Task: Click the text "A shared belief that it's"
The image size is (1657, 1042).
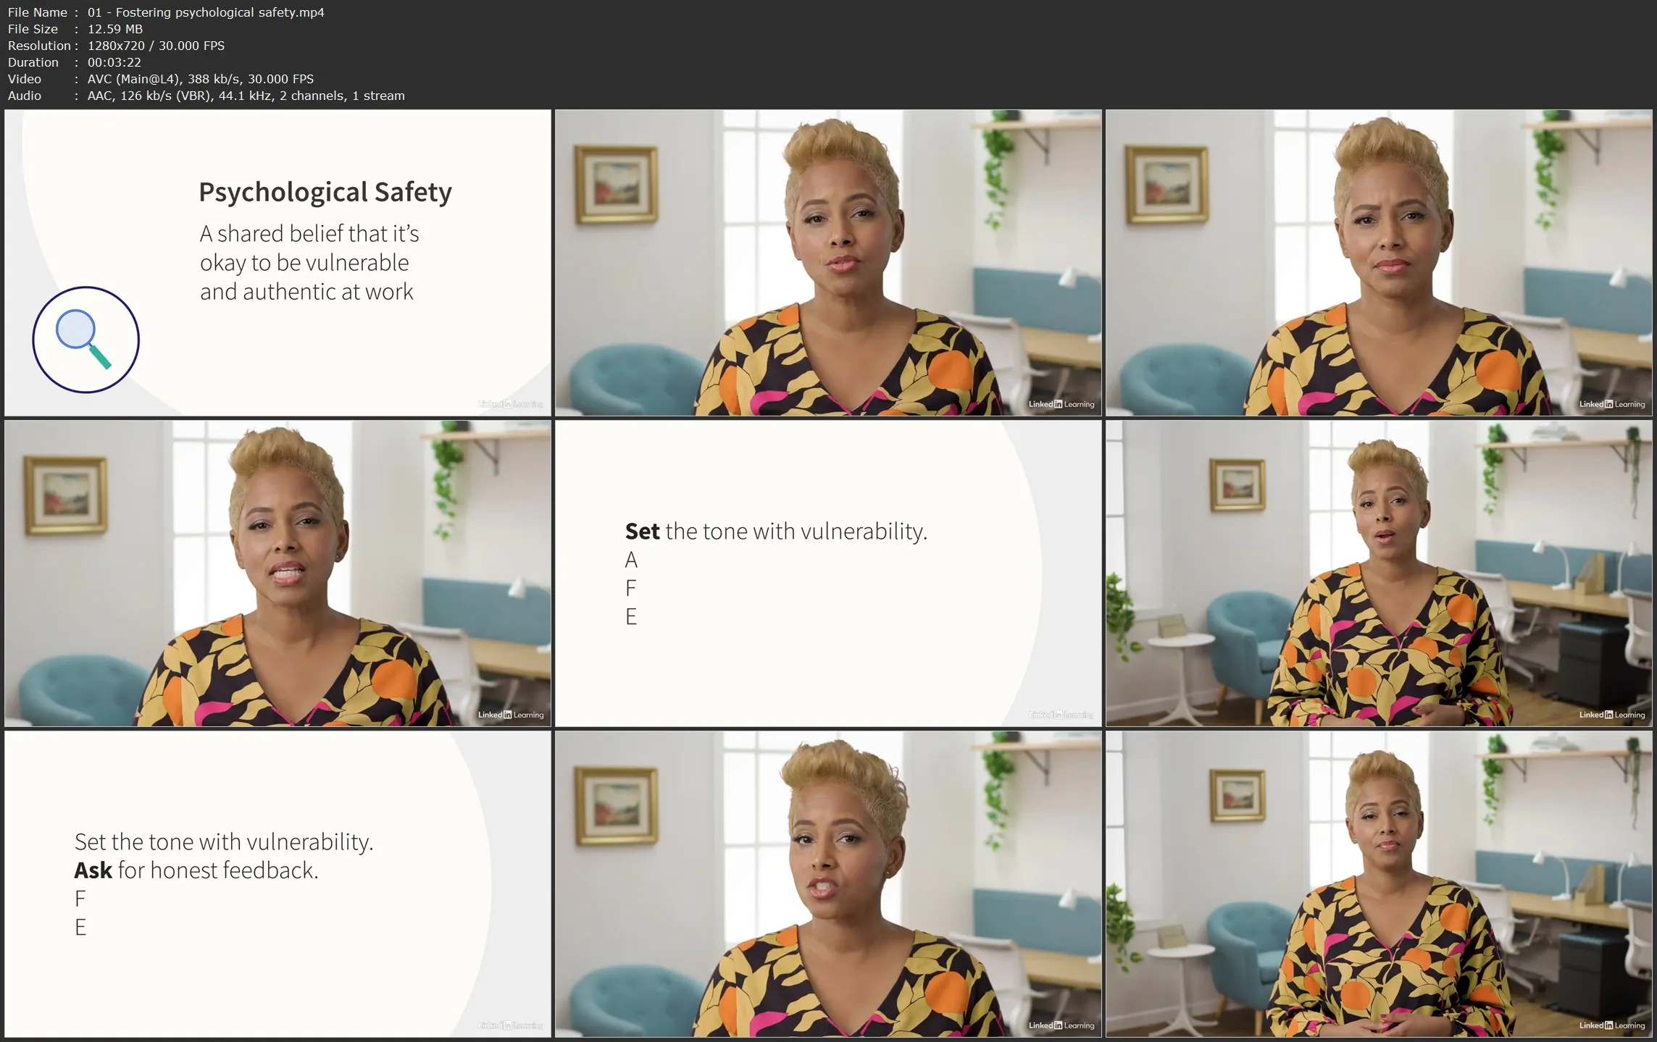Action: (309, 234)
